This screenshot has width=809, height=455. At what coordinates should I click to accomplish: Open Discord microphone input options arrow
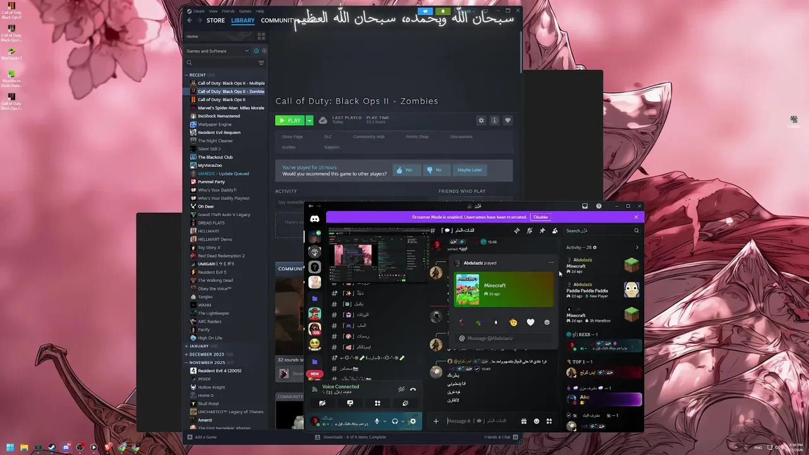(384, 422)
